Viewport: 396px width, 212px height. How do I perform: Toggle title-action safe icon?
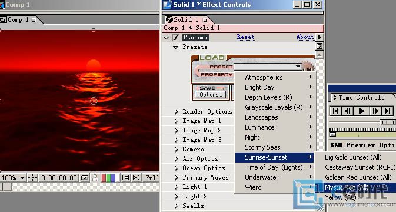(32, 178)
